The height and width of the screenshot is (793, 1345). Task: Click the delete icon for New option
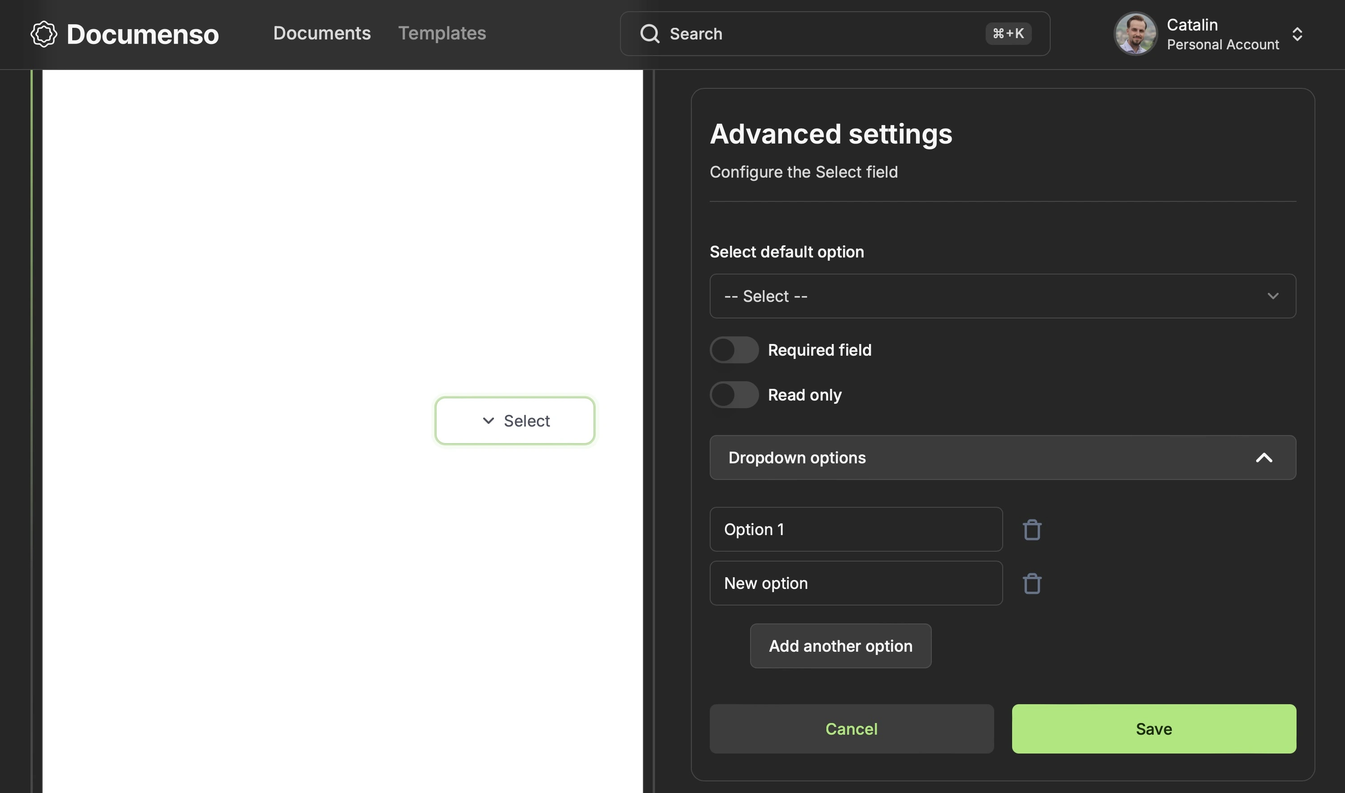tap(1032, 583)
